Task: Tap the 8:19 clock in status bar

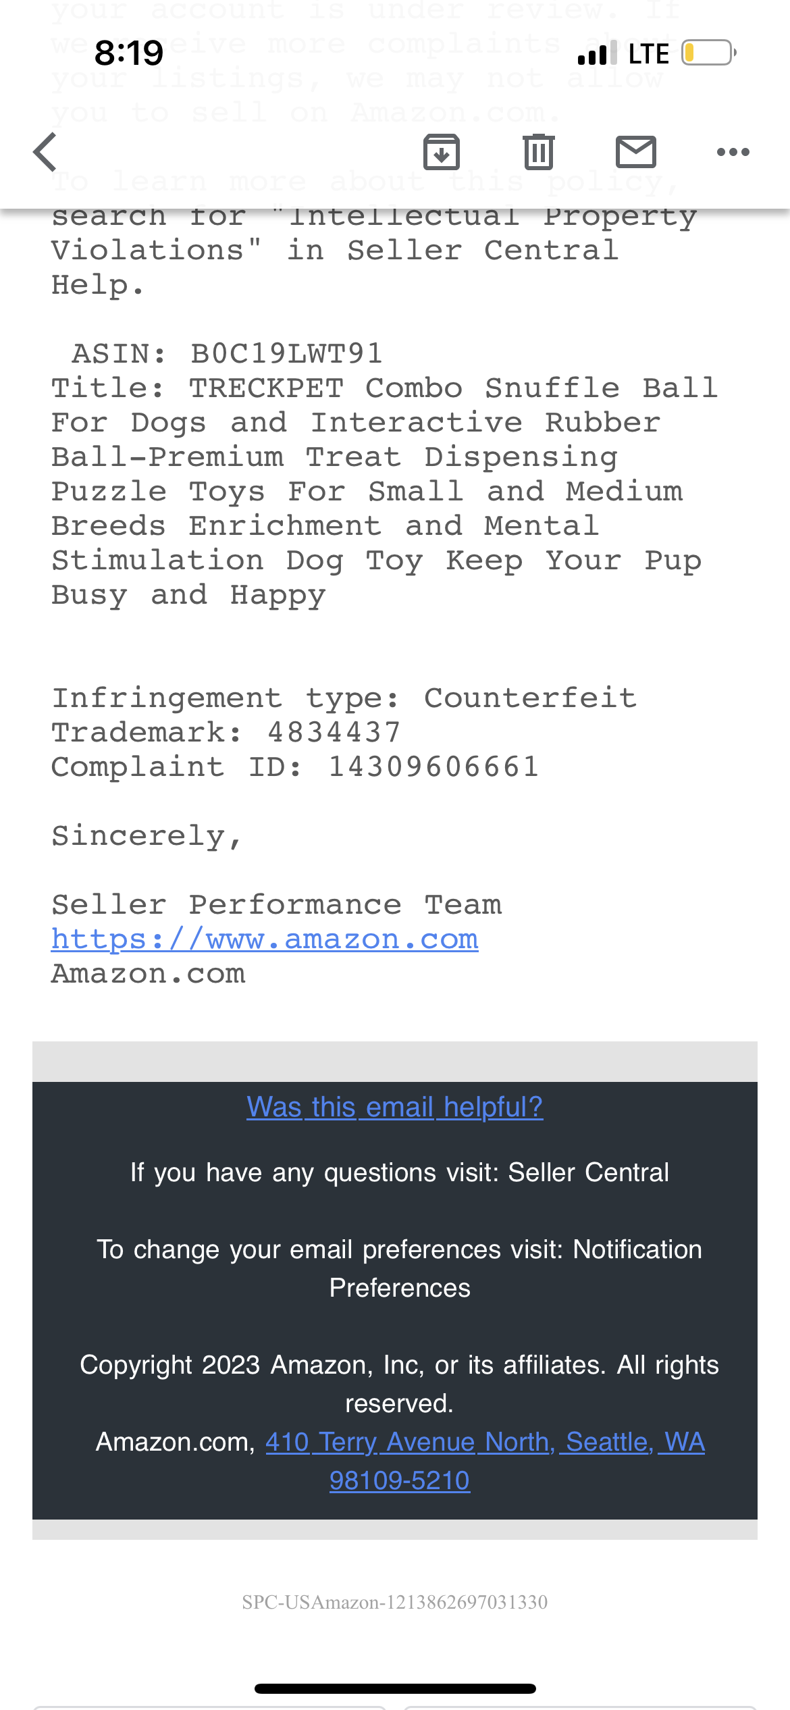Action: pyautogui.click(x=129, y=53)
